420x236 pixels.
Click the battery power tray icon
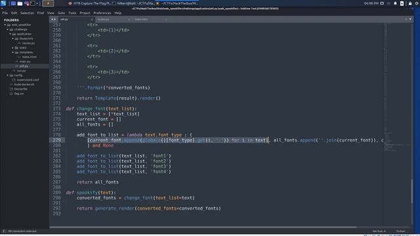pyautogui.click(x=402, y=3)
